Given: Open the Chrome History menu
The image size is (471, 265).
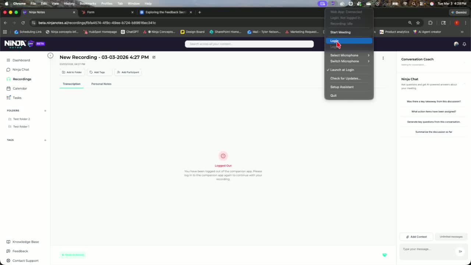Looking at the screenshot, I should pos(69,3).
